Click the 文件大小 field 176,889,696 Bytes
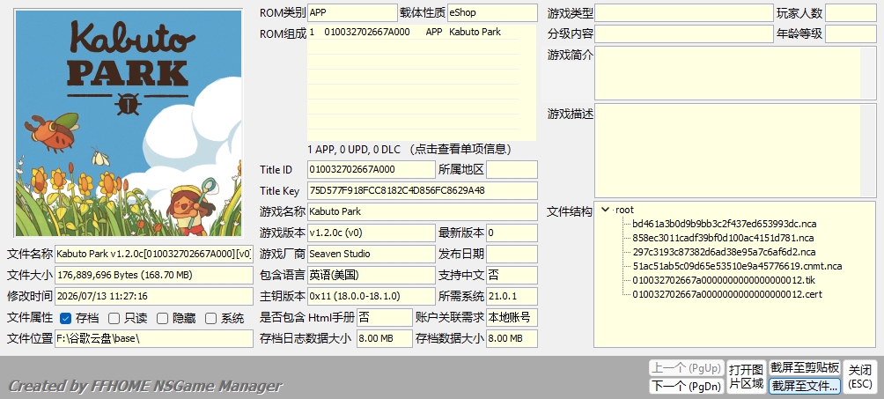884x399 pixels. click(x=154, y=275)
